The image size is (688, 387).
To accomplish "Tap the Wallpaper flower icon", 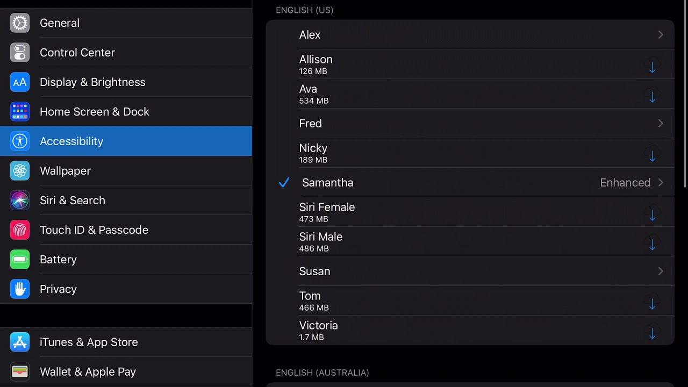I will point(20,171).
